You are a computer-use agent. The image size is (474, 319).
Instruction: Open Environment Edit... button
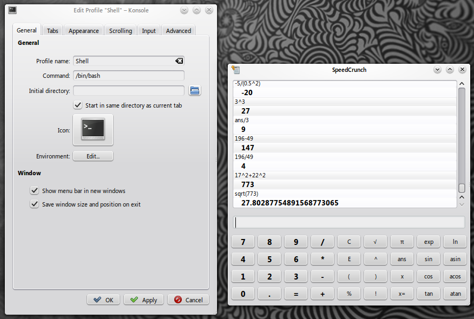[93, 156]
